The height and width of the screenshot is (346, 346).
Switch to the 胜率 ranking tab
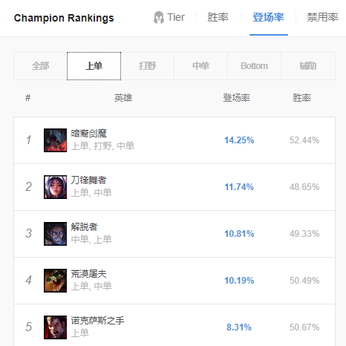click(218, 17)
